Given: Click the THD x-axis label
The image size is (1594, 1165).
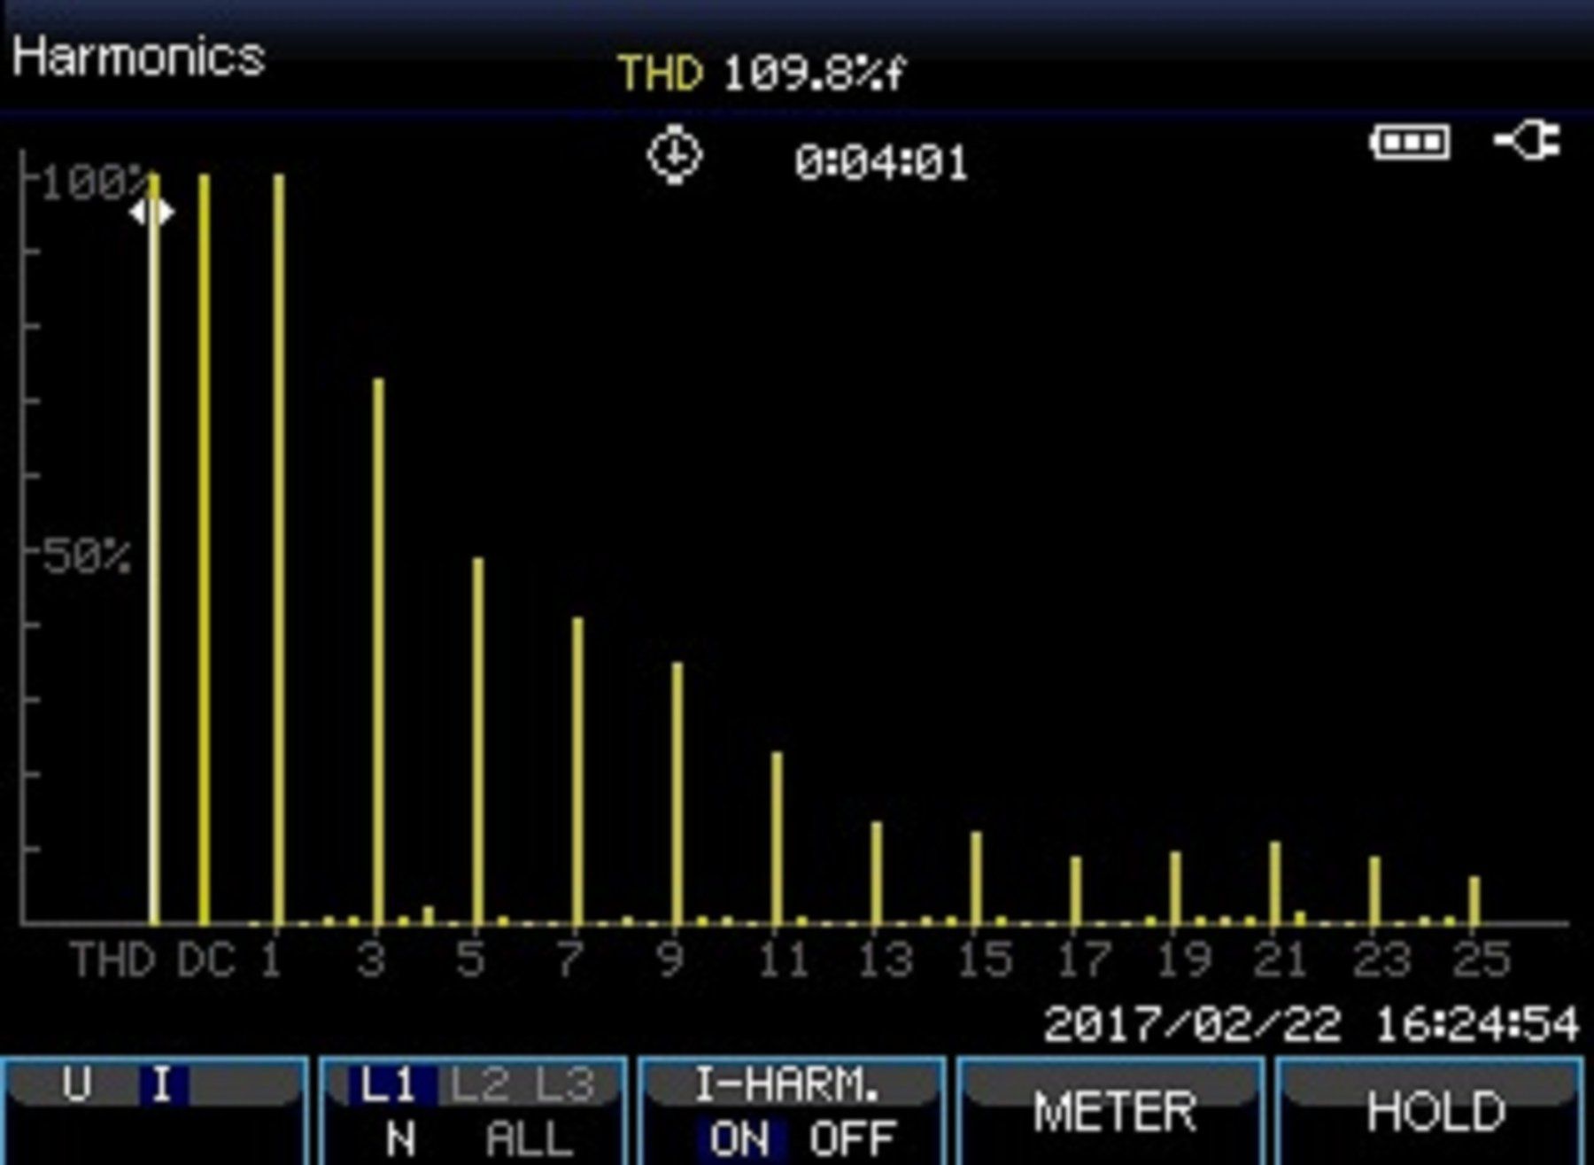Looking at the screenshot, I should click(112, 959).
